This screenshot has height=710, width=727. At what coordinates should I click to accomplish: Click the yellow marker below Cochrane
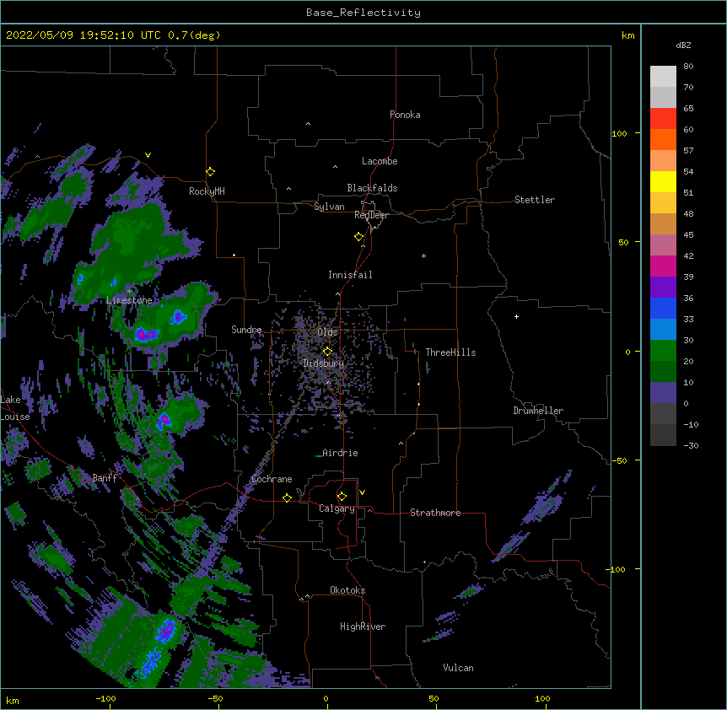tap(287, 498)
